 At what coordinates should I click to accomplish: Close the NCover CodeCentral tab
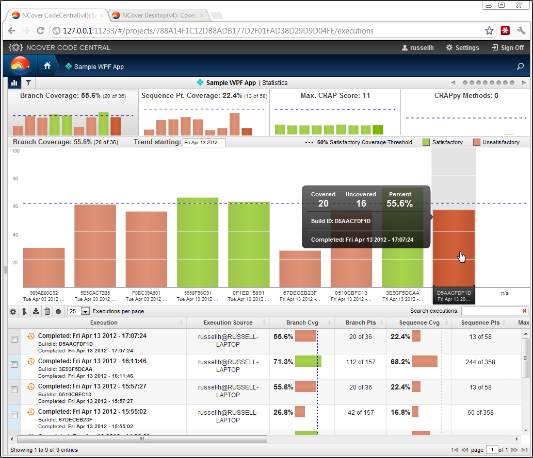(101, 15)
